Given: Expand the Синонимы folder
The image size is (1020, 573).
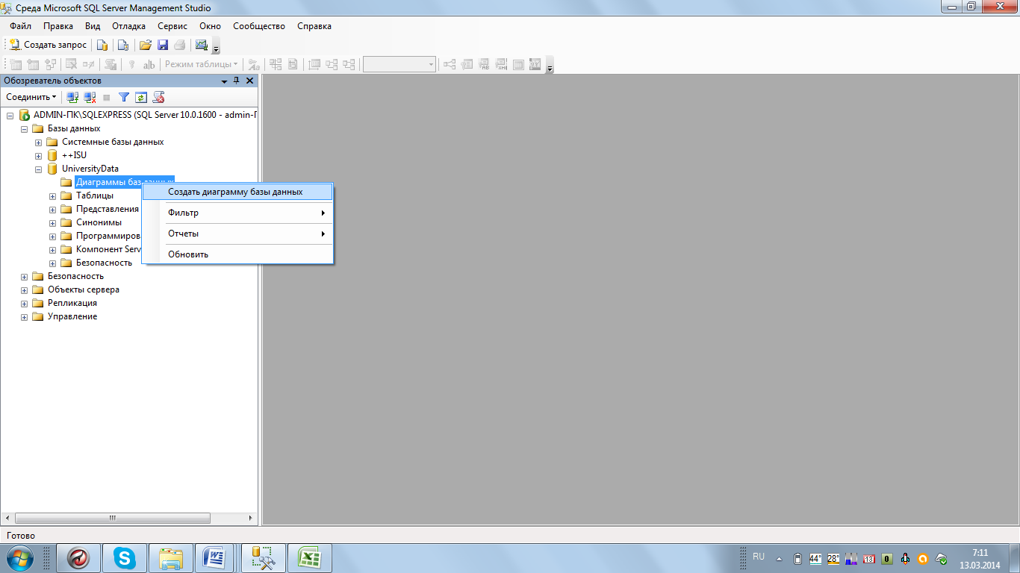Looking at the screenshot, I should pos(53,223).
